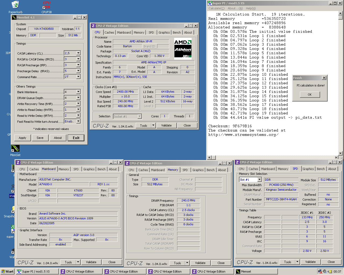
Task: Open Graphics tab in Mainboard window
Action: [x=89, y=169]
